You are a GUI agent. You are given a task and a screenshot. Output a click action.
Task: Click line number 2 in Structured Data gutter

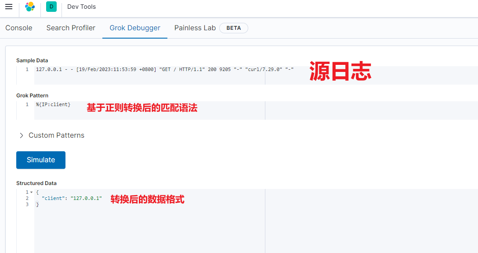27,199
